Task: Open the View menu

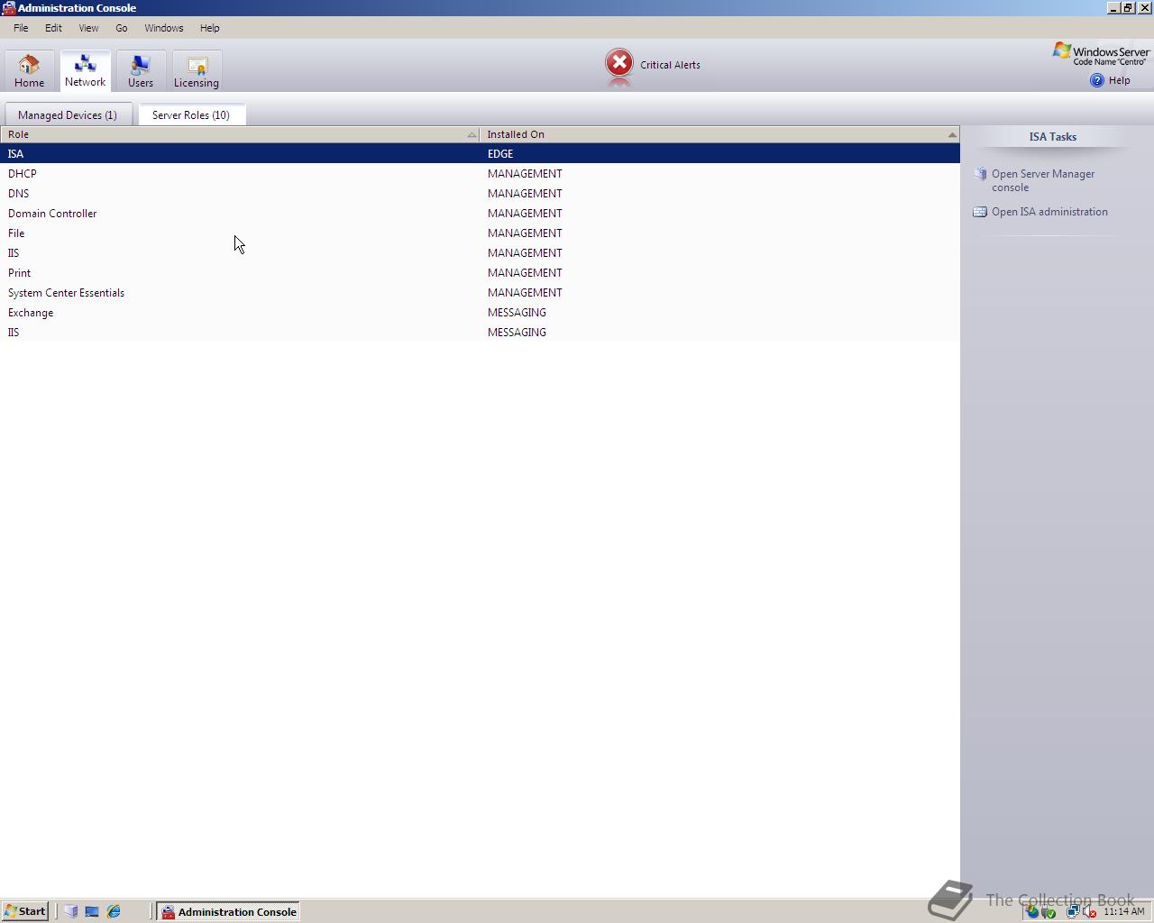Action: click(88, 28)
